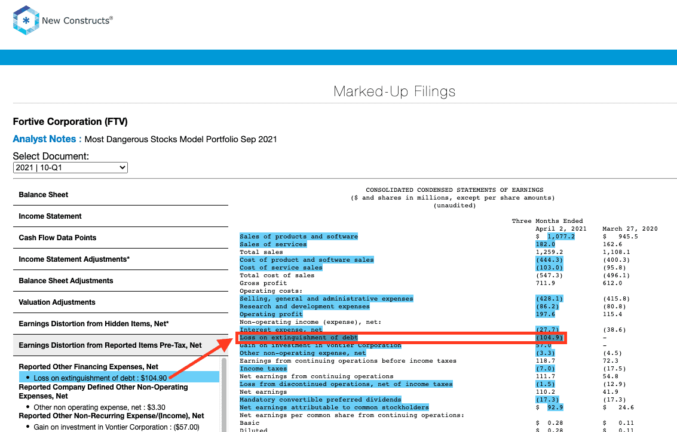
Task: Click the highlighted (104.9) debt loss value
Action: click(549, 338)
